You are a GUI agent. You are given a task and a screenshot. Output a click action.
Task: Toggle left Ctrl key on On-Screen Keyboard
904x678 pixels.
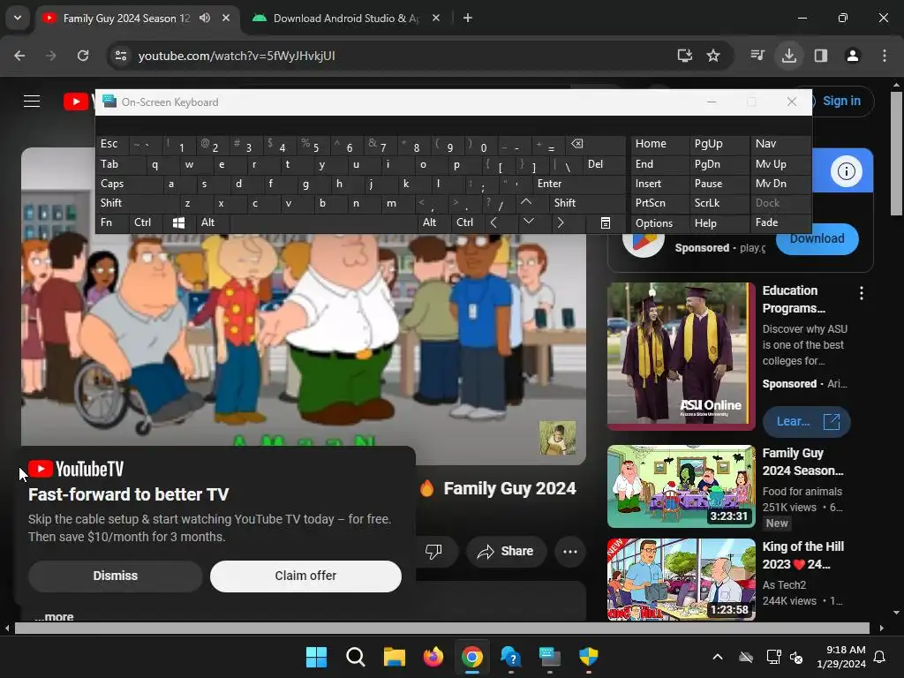click(146, 222)
